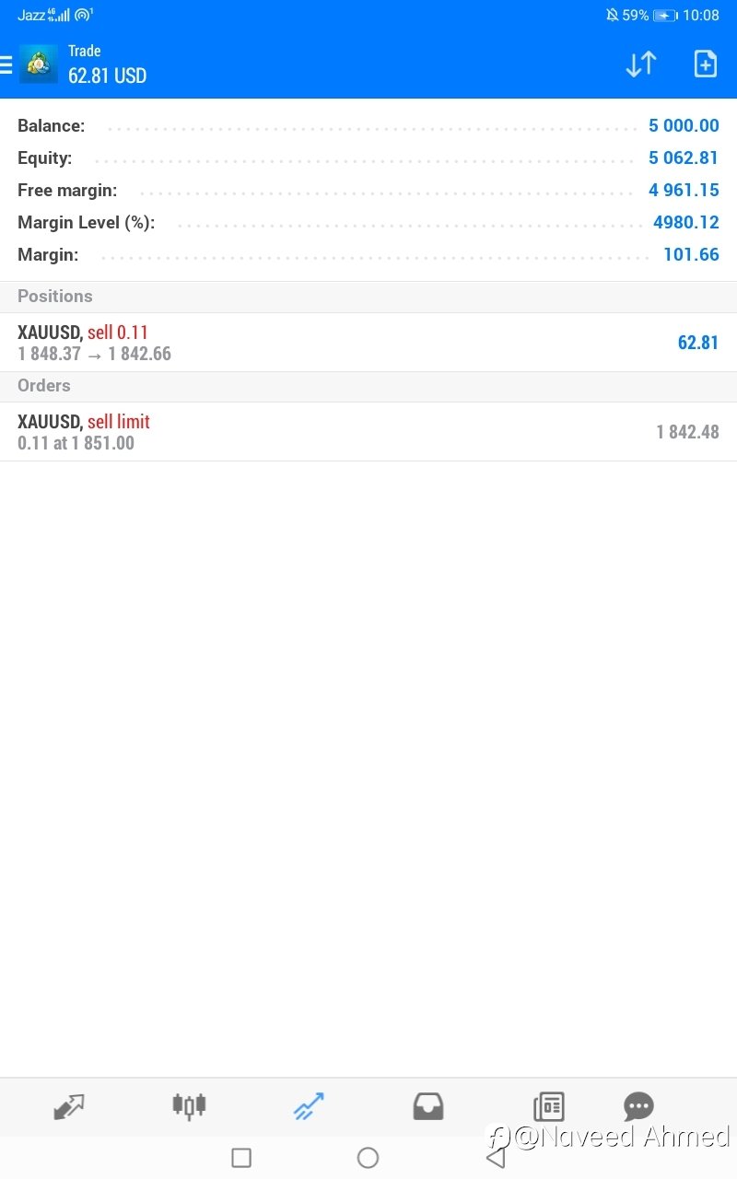737x1179 pixels.
Task: Create a new order with document-plus icon
Action: pyautogui.click(x=705, y=64)
